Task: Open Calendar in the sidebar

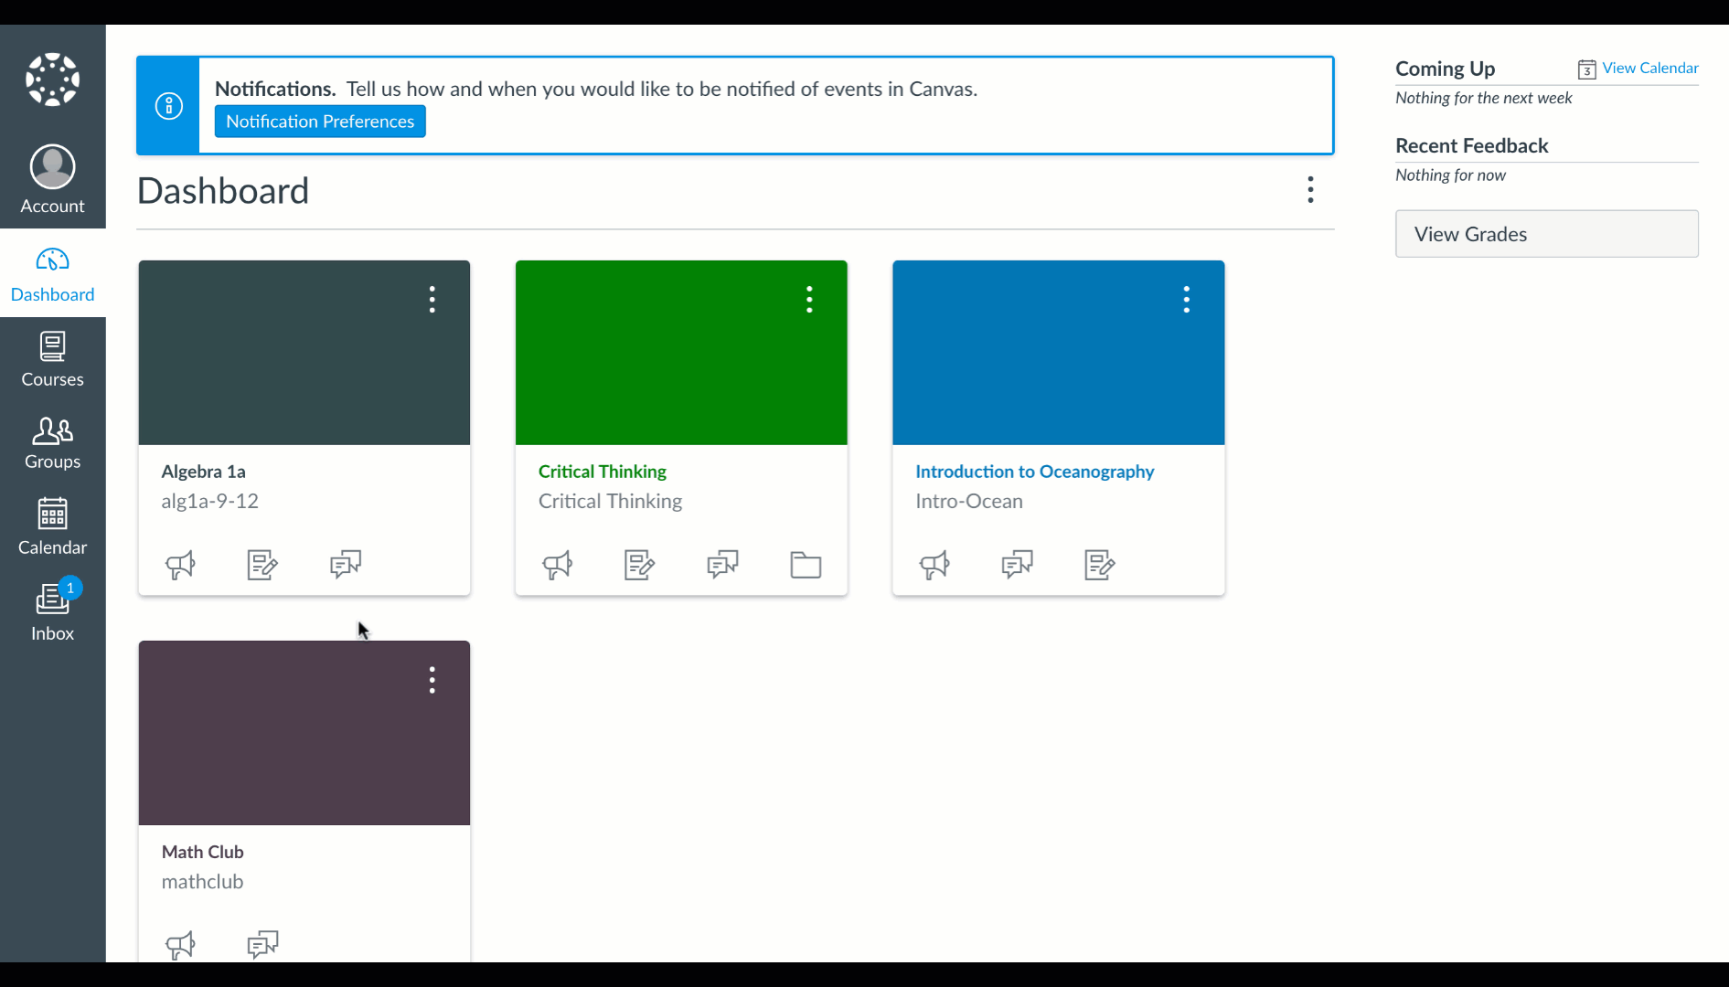Action: [x=52, y=527]
